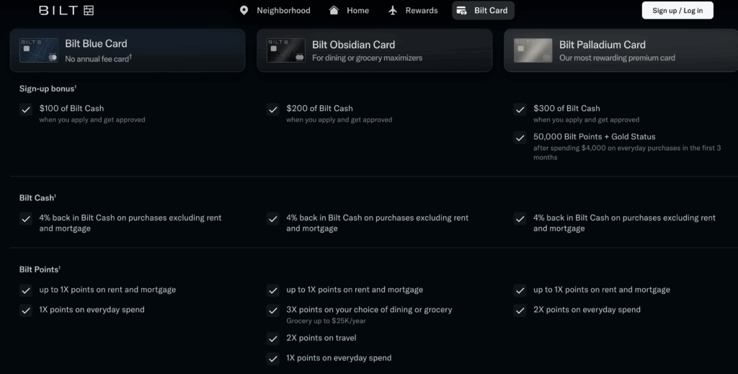The image size is (738, 374).
Task: Click checkmark beside $200 of Bilt Cash
Action: point(273,110)
